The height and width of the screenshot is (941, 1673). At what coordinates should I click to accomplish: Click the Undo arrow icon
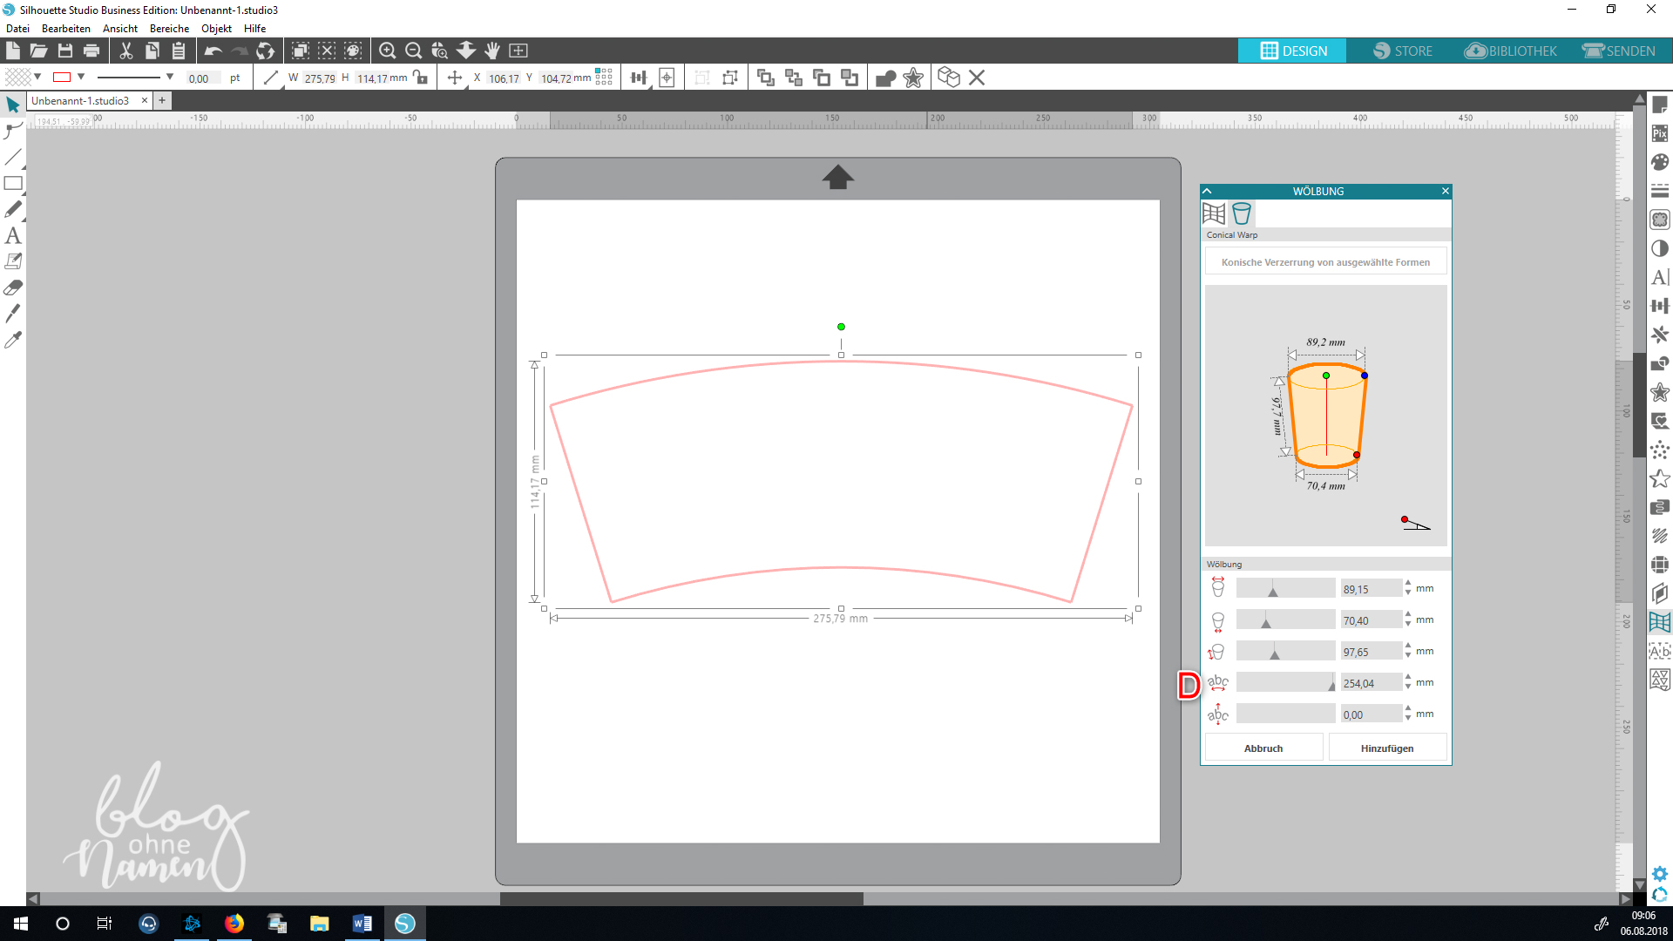tap(213, 51)
